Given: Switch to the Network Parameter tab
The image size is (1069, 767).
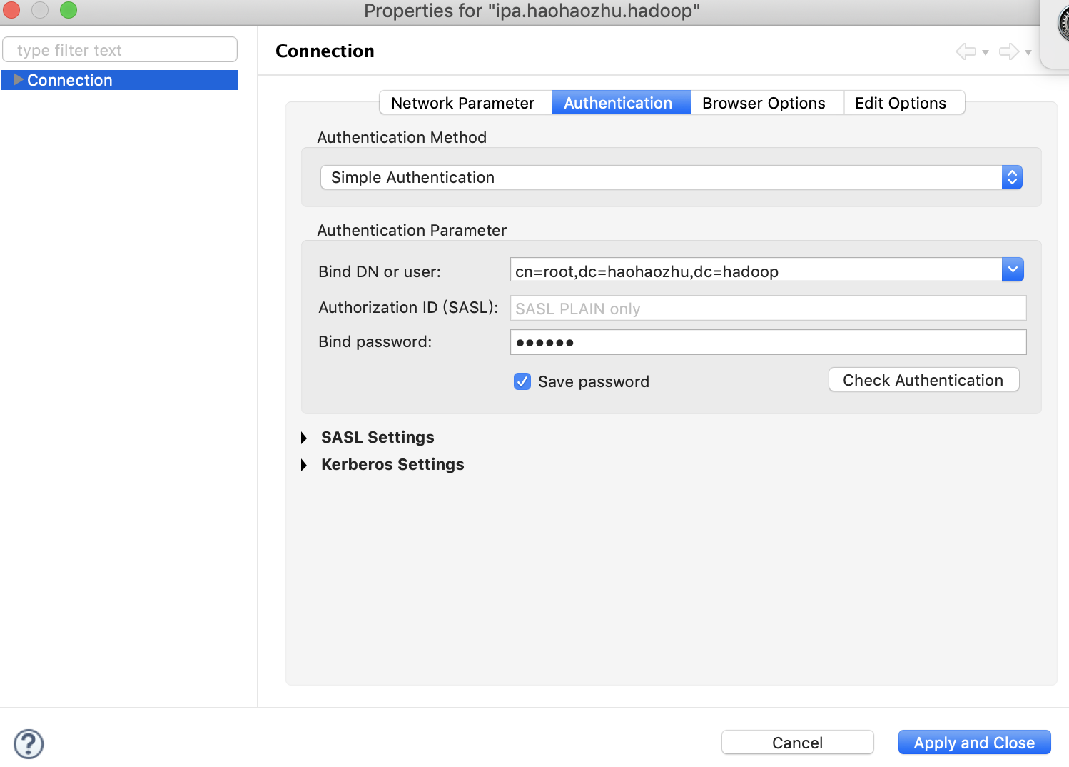Looking at the screenshot, I should click(x=465, y=102).
